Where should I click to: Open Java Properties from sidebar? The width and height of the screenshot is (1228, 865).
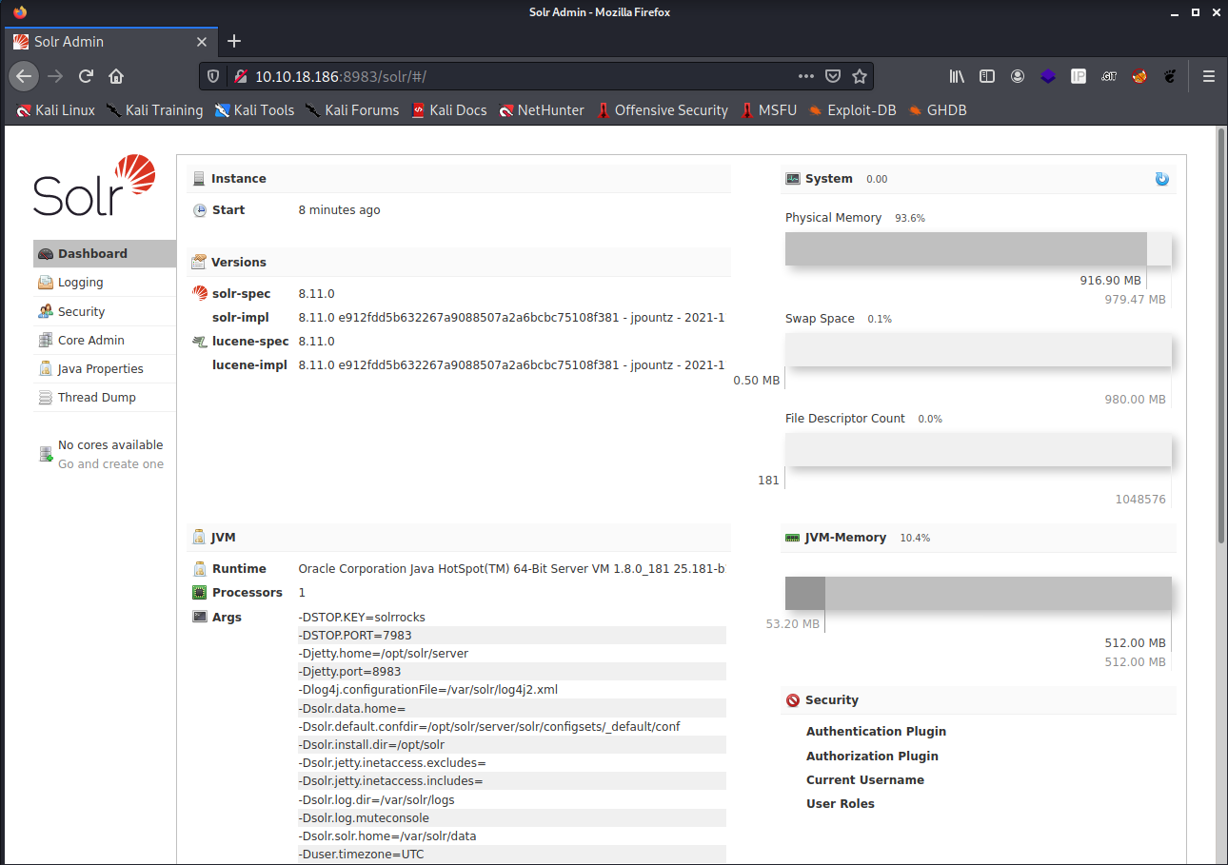tap(100, 368)
